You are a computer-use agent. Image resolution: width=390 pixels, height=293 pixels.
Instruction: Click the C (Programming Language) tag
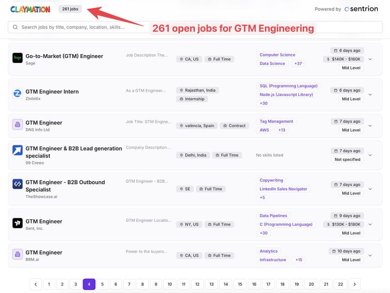286,224
